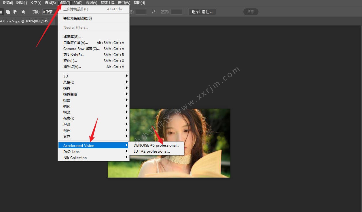Open the 图层 menu in menu bar
Screen dimensions: 362x212
tap(22, 3)
